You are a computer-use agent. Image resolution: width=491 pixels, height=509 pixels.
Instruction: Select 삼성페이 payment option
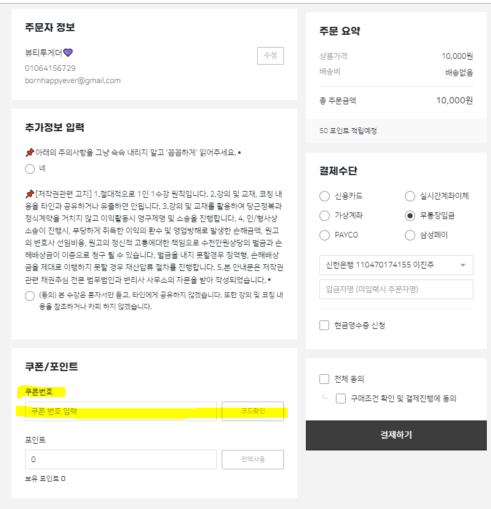410,235
